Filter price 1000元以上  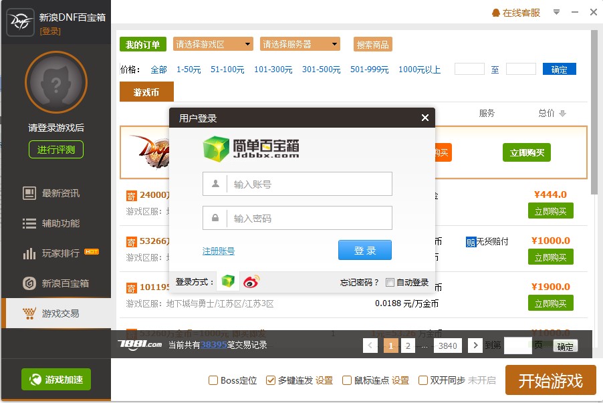(419, 70)
